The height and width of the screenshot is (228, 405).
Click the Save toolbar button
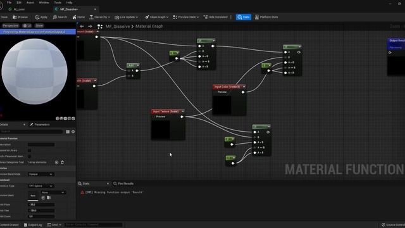(4, 17)
